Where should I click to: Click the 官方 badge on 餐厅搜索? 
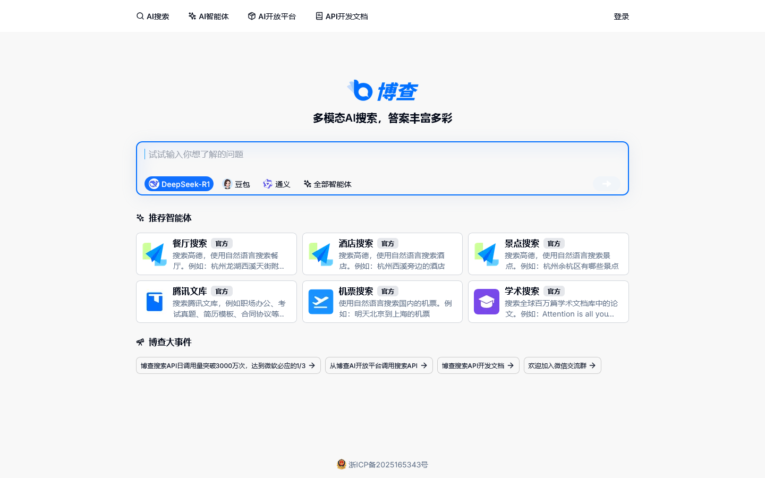pos(222,243)
